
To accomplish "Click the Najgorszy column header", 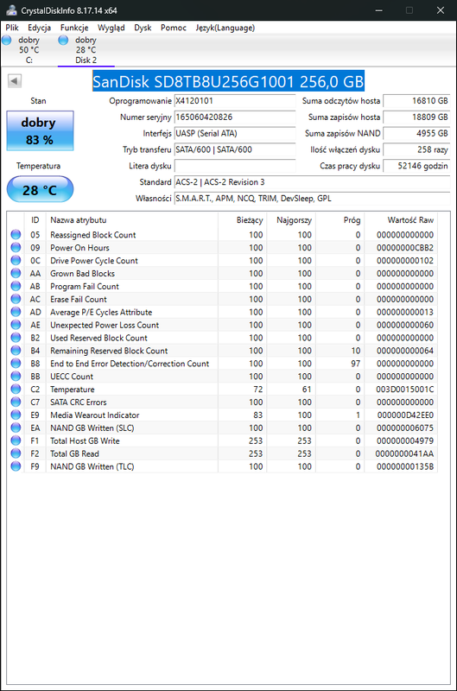I will click(x=292, y=220).
